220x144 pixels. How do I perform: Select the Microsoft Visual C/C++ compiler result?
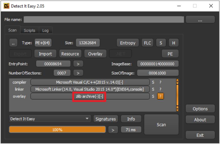pyautogui.click(x=90, y=82)
